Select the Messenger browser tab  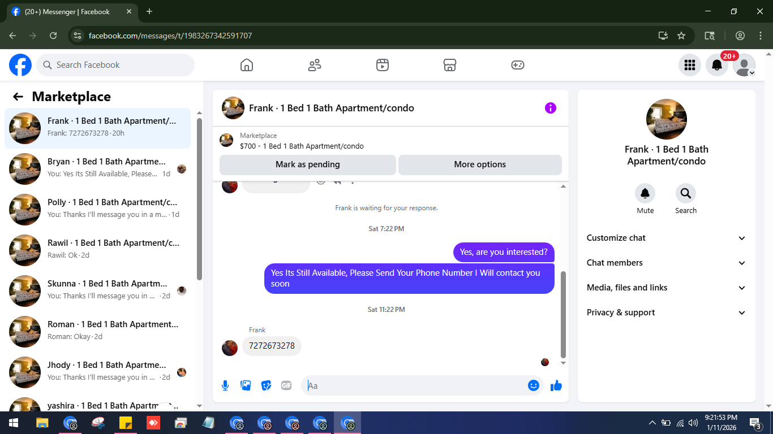coord(72,11)
